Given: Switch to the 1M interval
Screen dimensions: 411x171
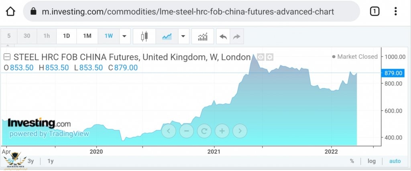Looking at the screenshot, I should tap(87, 36).
